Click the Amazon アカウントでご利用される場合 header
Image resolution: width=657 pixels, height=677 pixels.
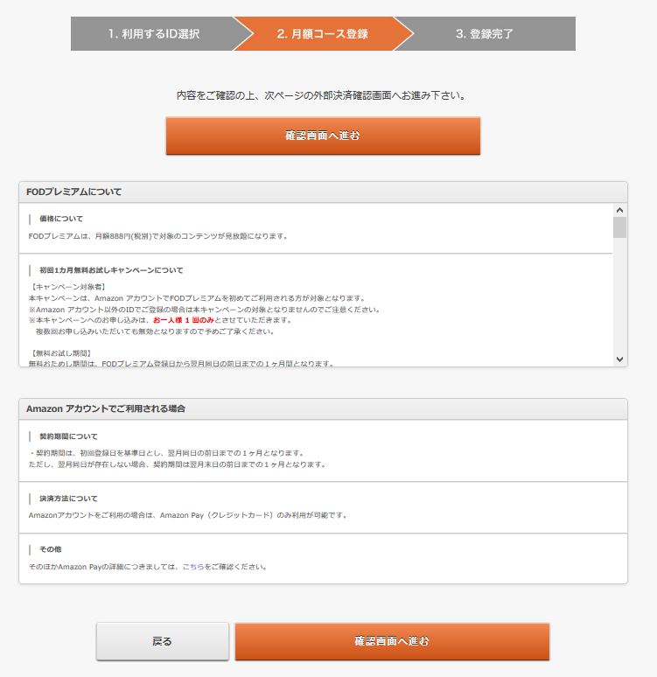(323, 408)
